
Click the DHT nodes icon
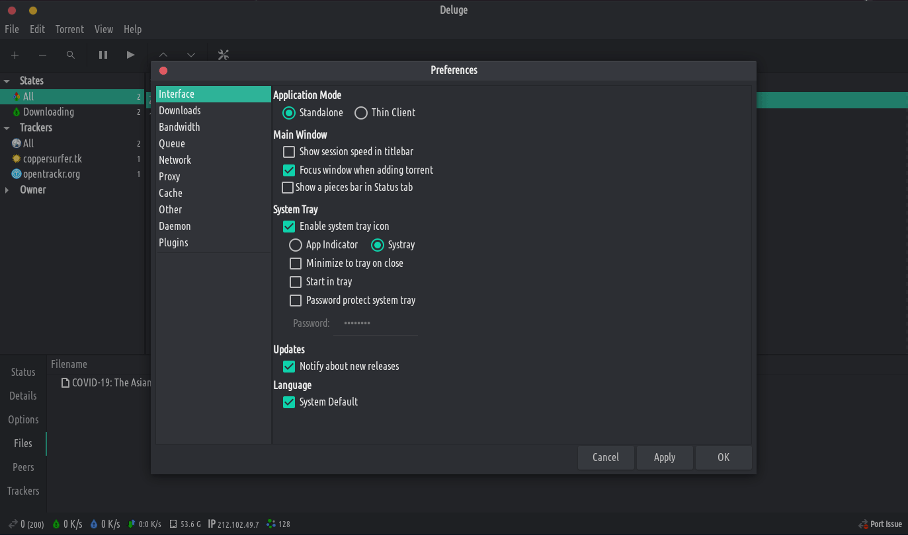(270, 524)
